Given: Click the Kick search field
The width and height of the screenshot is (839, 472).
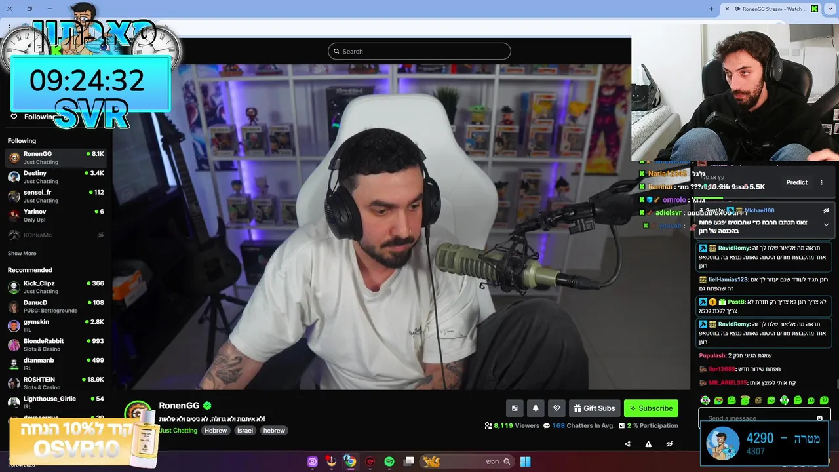Looking at the screenshot, I should (x=419, y=51).
